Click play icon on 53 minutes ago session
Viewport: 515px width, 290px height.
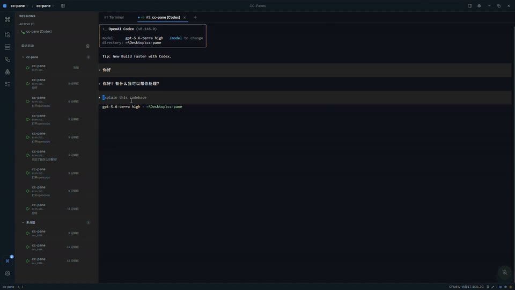click(x=28, y=261)
